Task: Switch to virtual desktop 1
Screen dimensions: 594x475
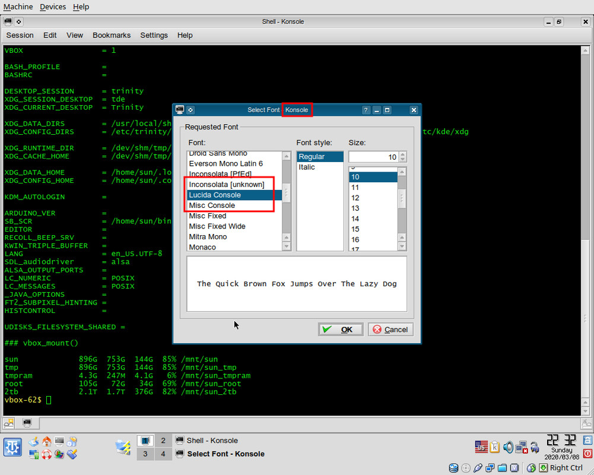Action: [145, 441]
